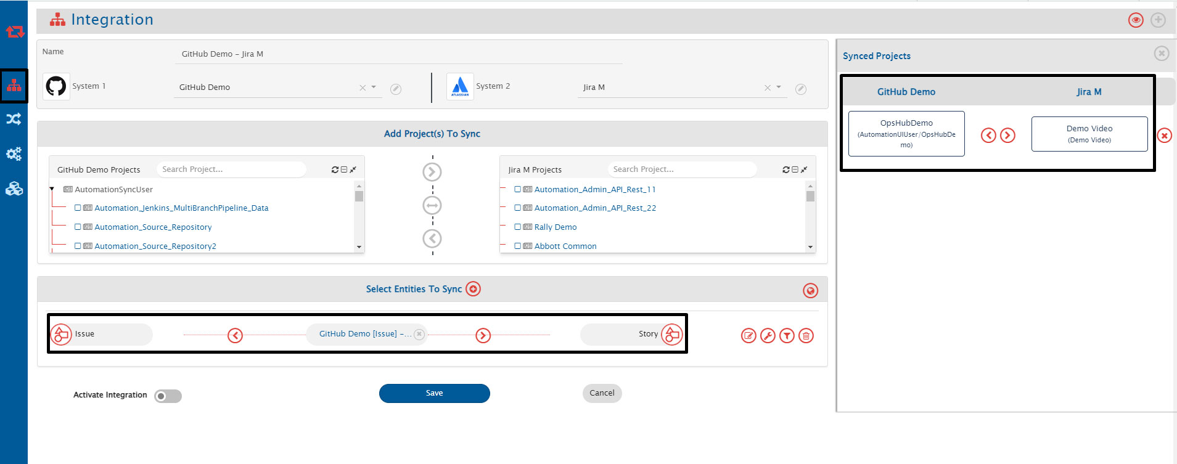Check the Rally Demo project checkbox
The height and width of the screenshot is (464, 1177).
click(x=518, y=227)
